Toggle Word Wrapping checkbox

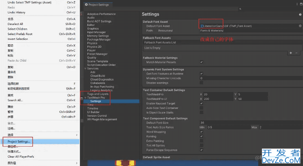[201, 132]
